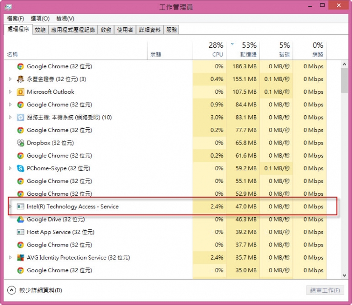
Task: Select the Google Drive (32 位元) row
Action: coord(165,219)
